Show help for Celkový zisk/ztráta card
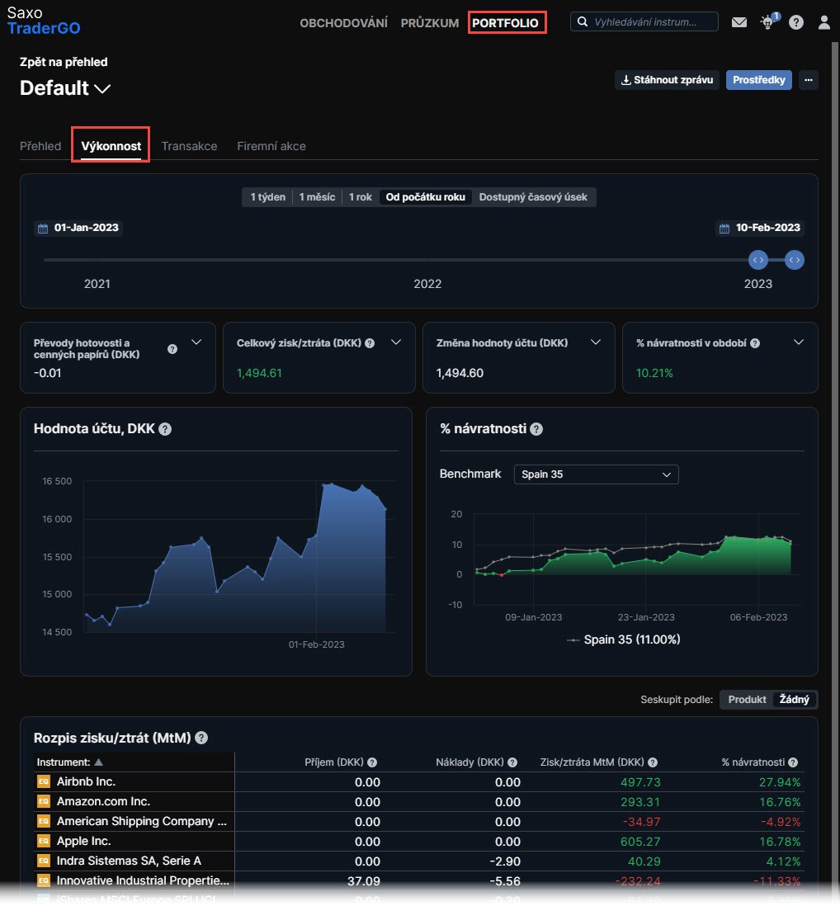 point(370,343)
